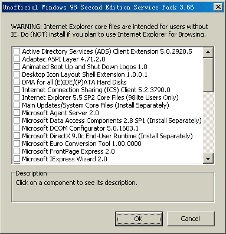Screen dimensions: 226x234
Task: Click the scrollbar up arrow
Action: (208, 53)
